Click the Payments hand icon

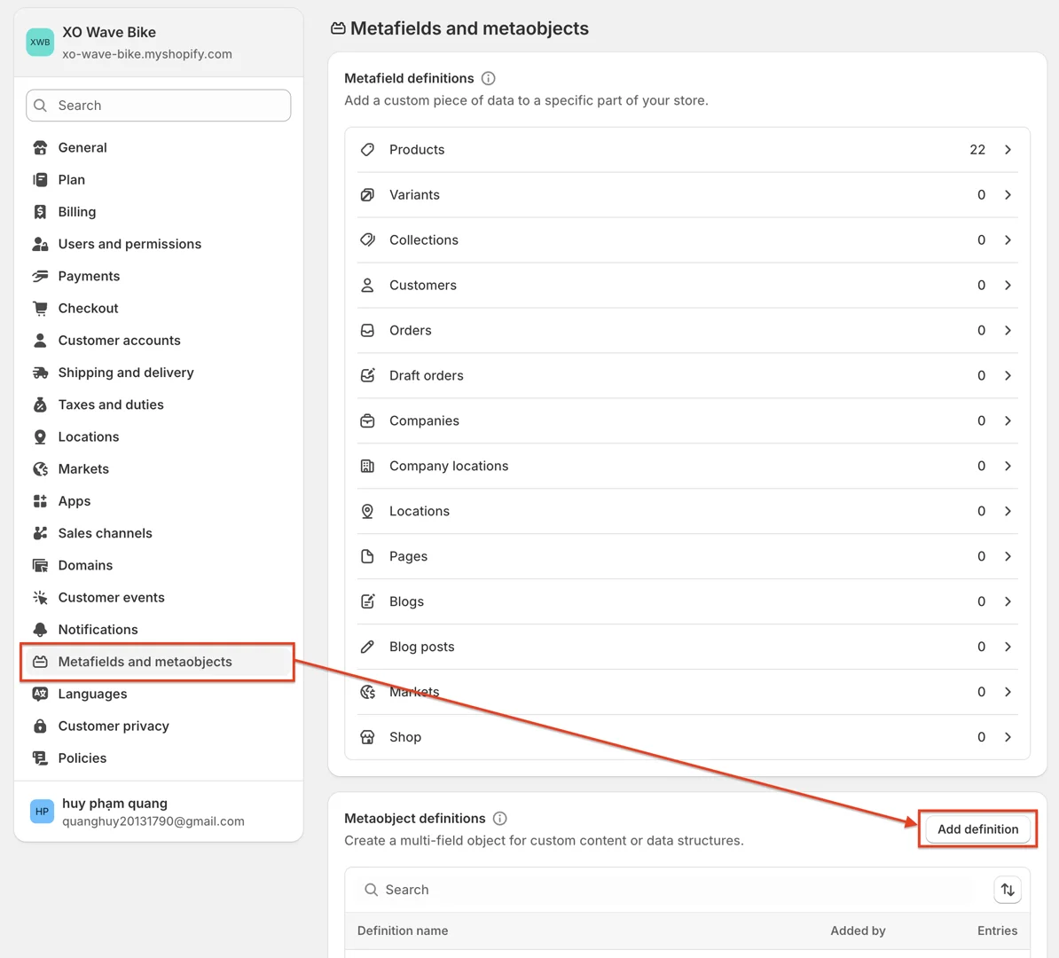[x=41, y=277]
